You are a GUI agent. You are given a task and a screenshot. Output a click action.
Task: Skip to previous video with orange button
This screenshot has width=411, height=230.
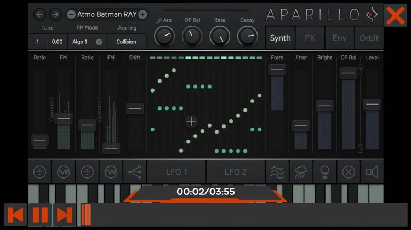tap(15, 215)
